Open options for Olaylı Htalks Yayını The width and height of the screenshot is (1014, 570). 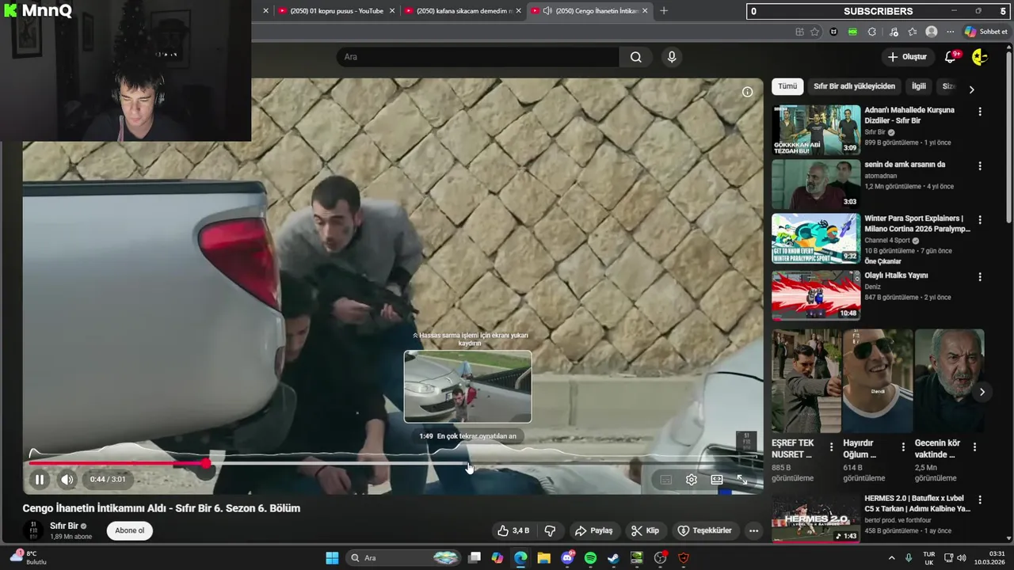pyautogui.click(x=980, y=277)
